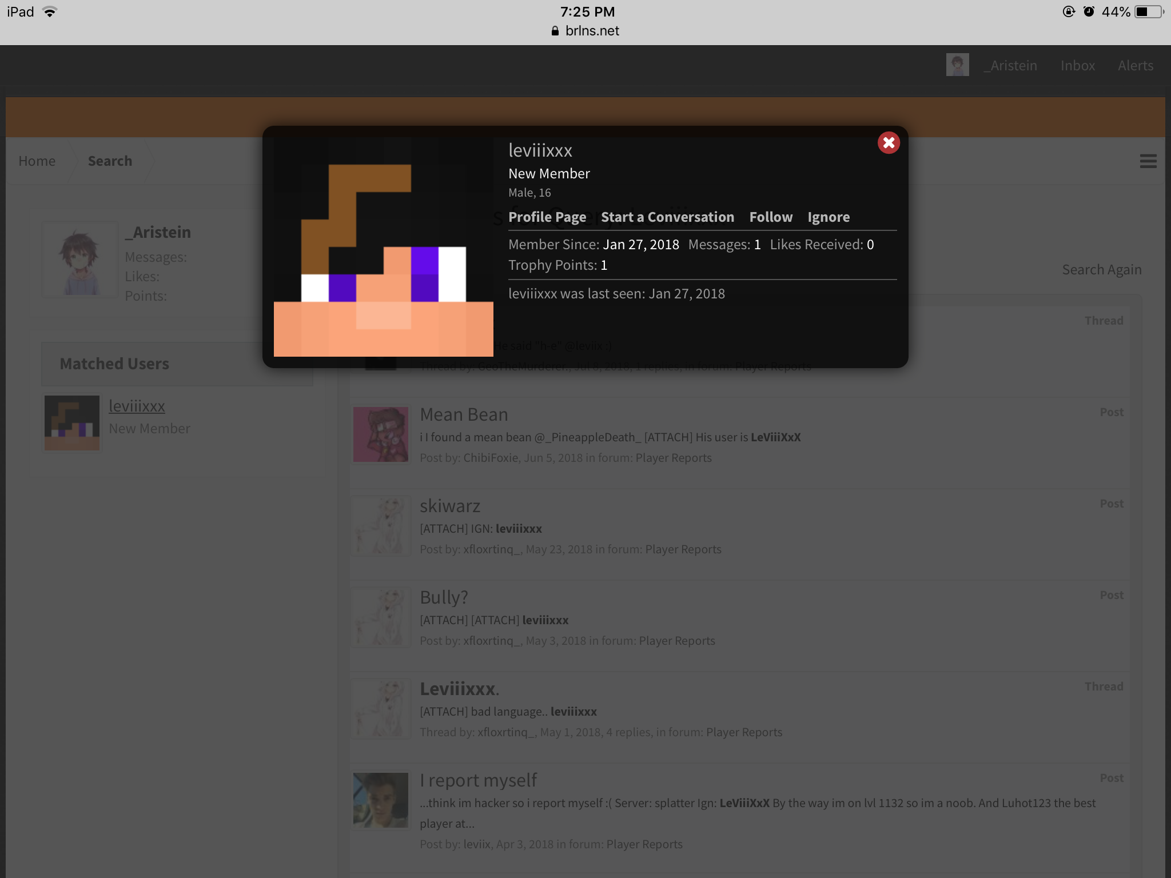Open Player Reports forum link under Mean Bean

674,458
